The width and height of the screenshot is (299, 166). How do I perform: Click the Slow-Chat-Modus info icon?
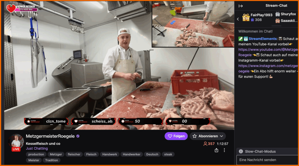[241, 151]
